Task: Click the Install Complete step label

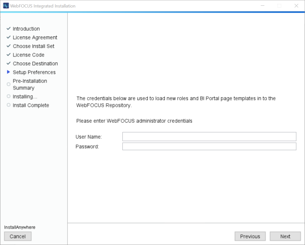Action: [31, 105]
